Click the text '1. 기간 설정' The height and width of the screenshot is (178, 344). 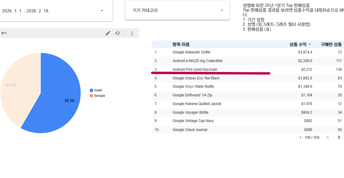click(x=253, y=19)
